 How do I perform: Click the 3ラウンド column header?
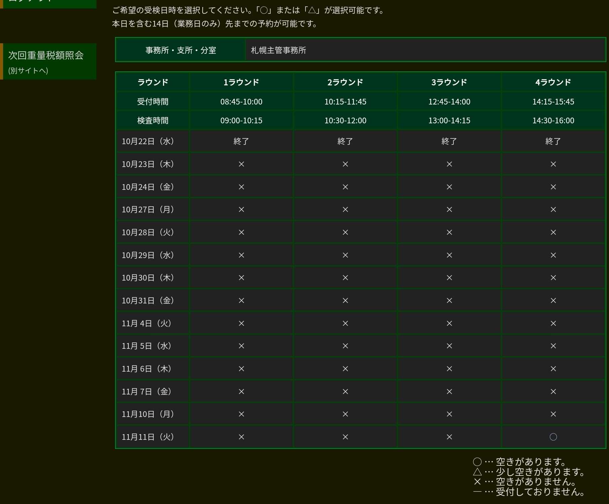pos(449,82)
